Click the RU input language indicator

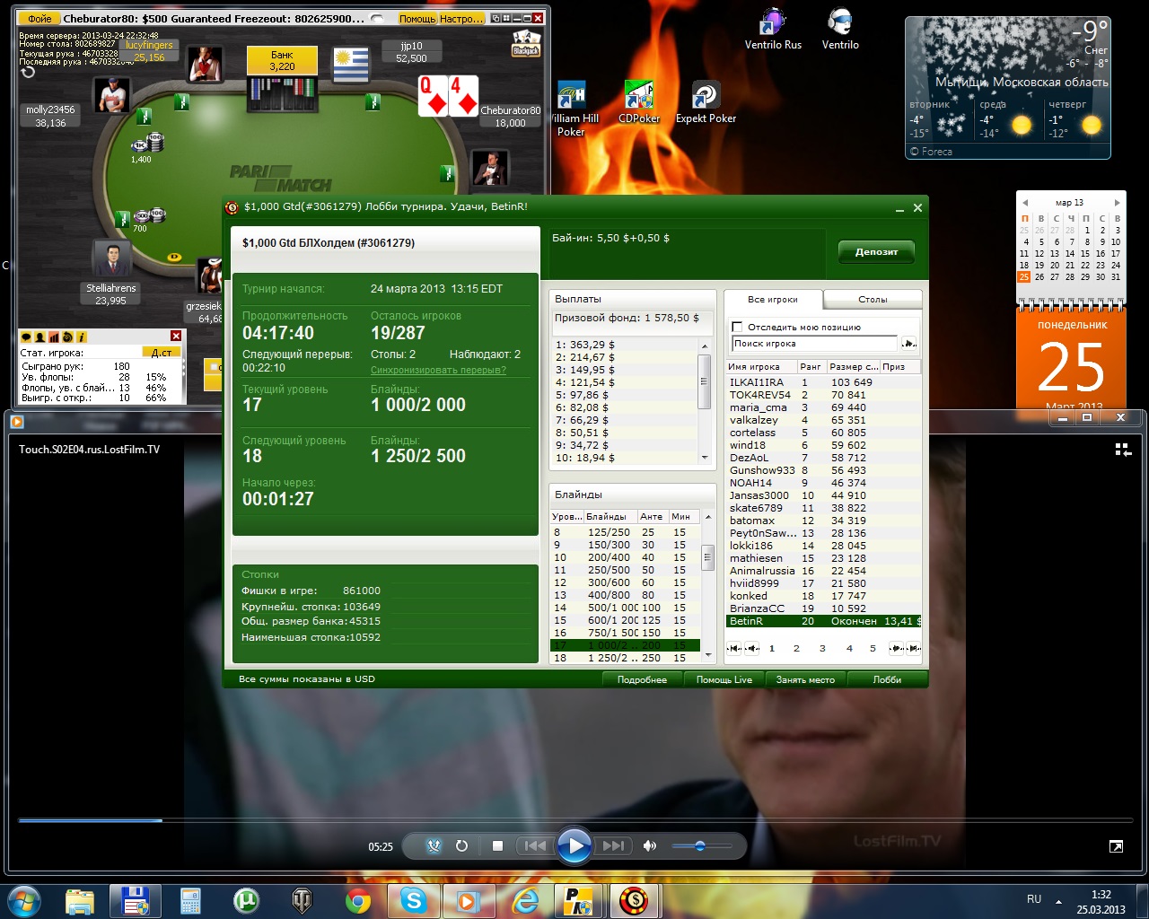pyautogui.click(x=1034, y=899)
